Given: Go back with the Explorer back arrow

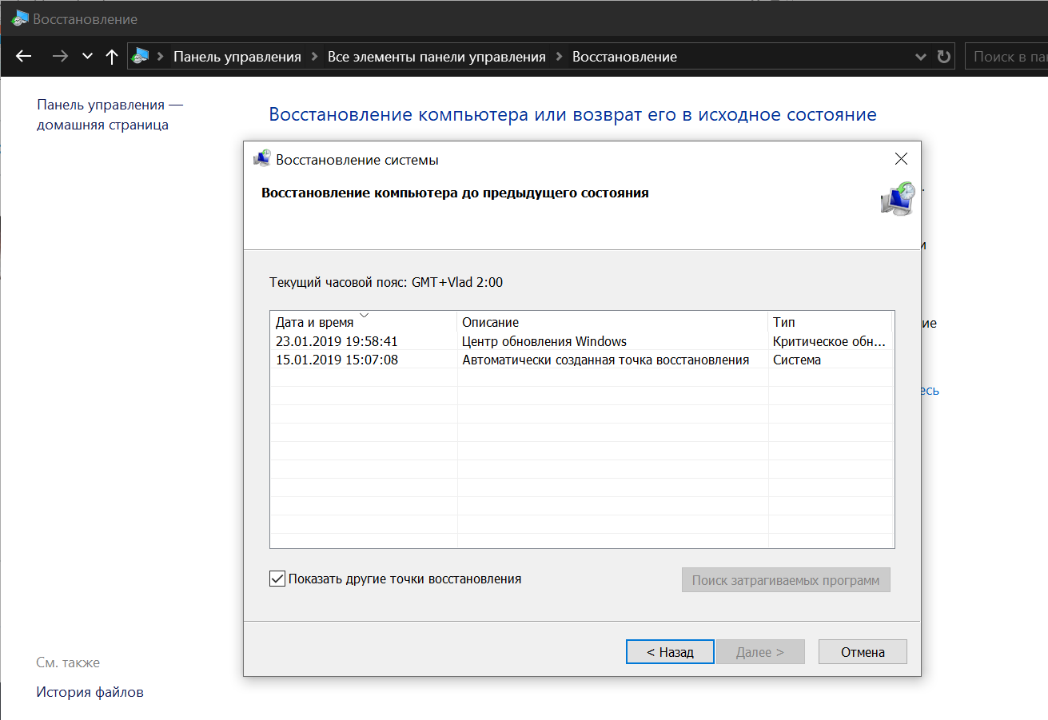Looking at the screenshot, I should (24, 57).
